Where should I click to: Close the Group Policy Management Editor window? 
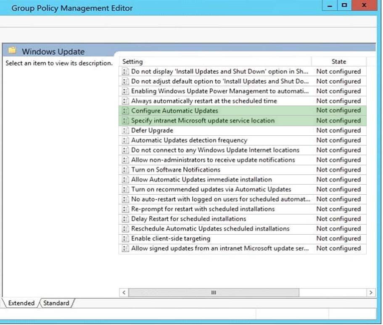[x=364, y=5]
